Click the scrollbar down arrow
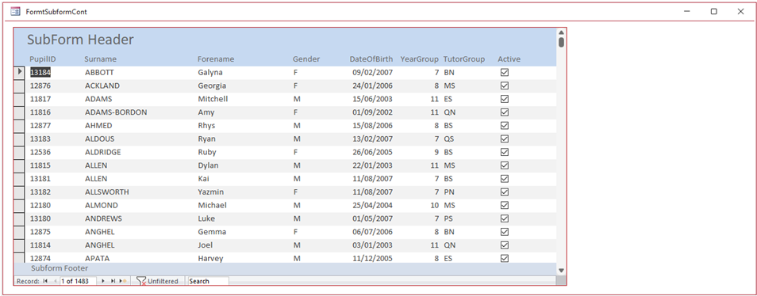The width and height of the screenshot is (757, 296). (561, 271)
